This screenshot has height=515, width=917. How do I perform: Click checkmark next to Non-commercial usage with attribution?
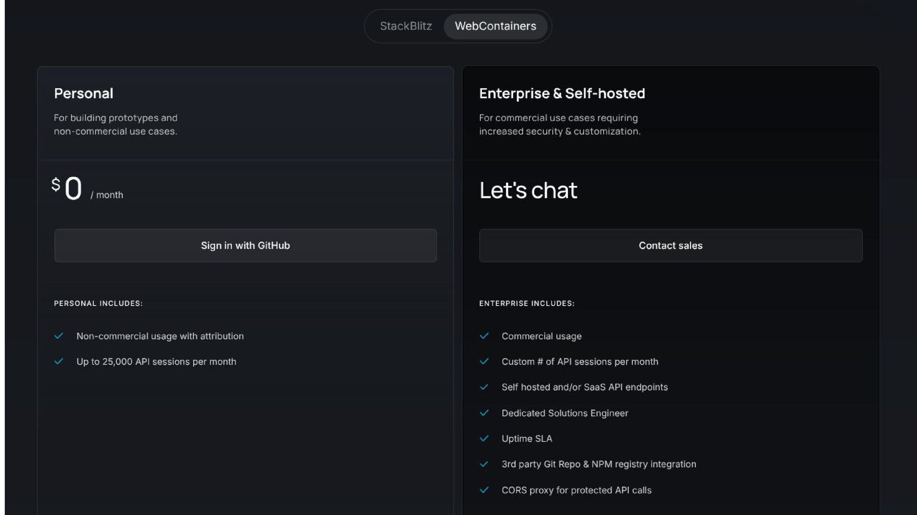point(59,336)
